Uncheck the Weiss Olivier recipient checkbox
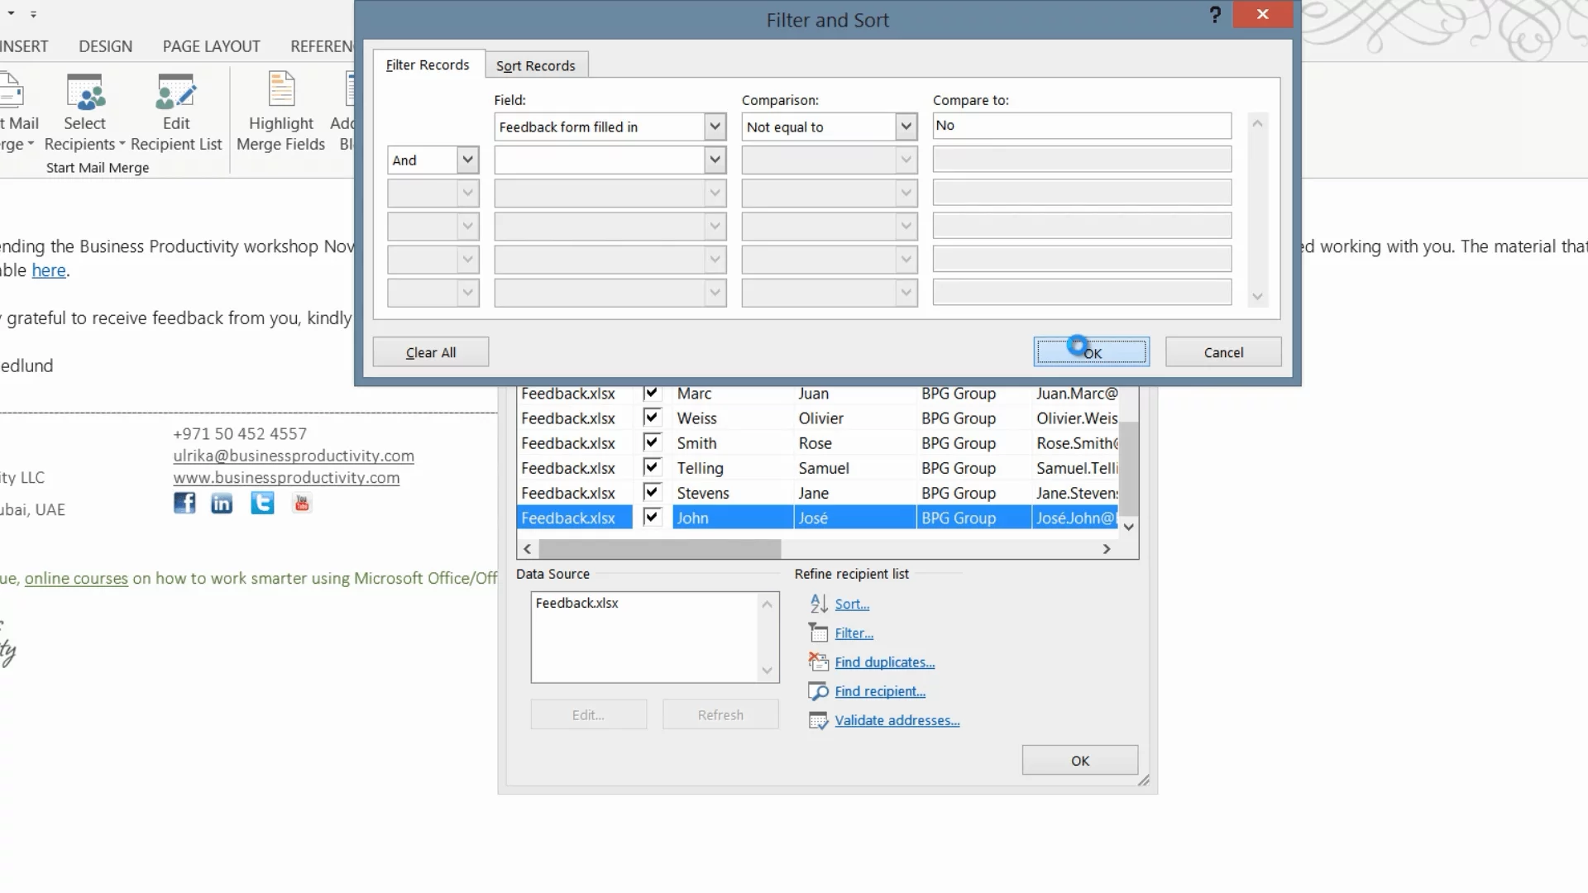 [652, 418]
